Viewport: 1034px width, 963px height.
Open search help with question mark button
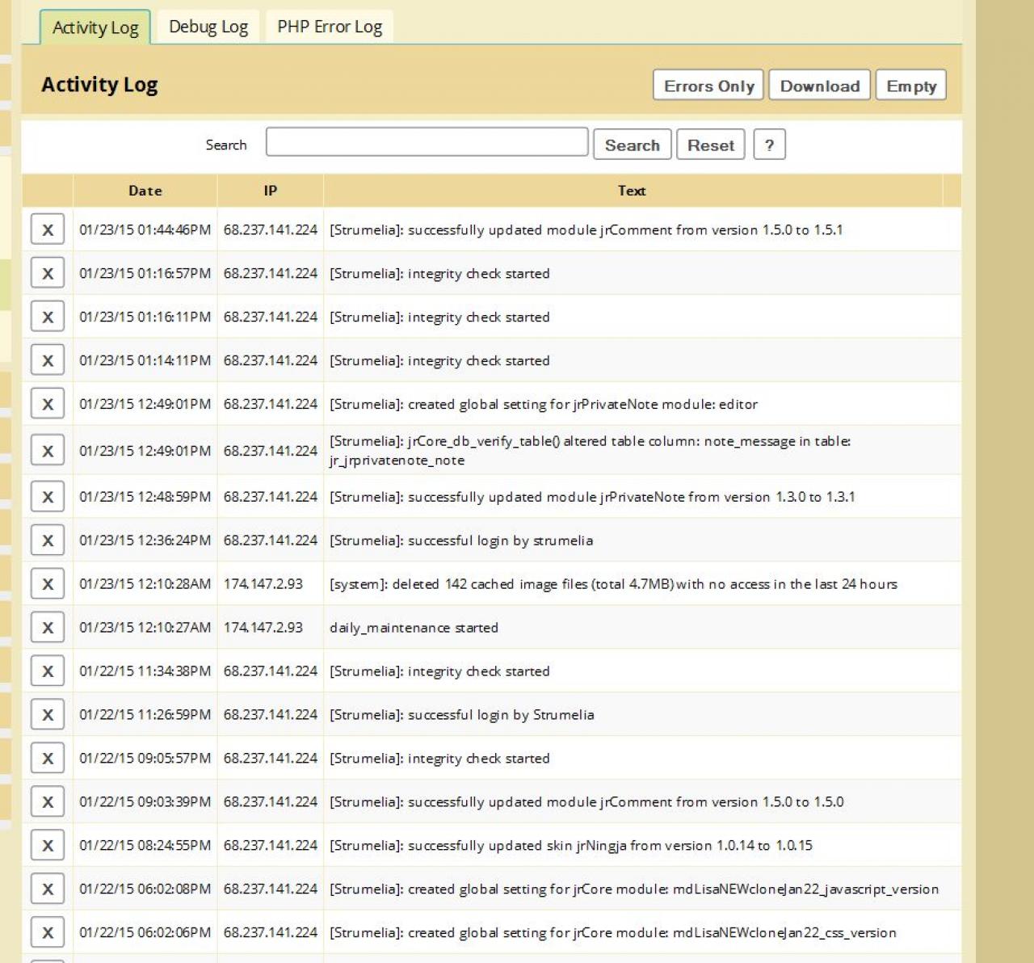click(x=769, y=145)
